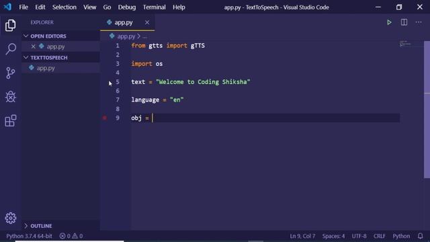Open notifications bell in status bar

click(x=420, y=236)
